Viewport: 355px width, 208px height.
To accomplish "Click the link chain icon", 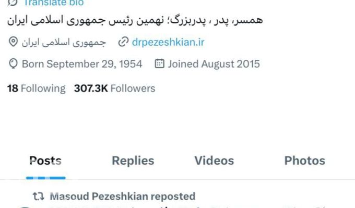I will [123, 42].
